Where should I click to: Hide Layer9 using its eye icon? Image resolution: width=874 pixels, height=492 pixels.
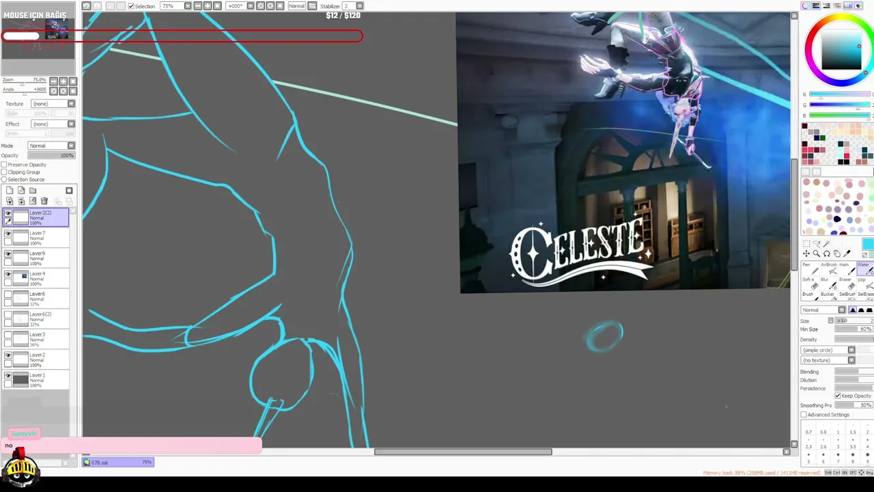(x=8, y=254)
